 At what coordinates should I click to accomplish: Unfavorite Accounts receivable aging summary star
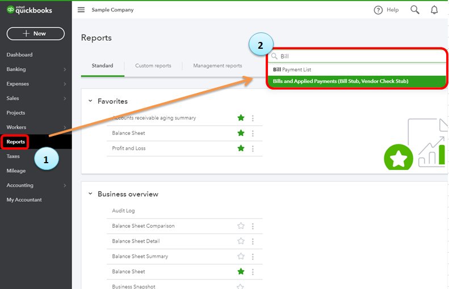[241, 118]
